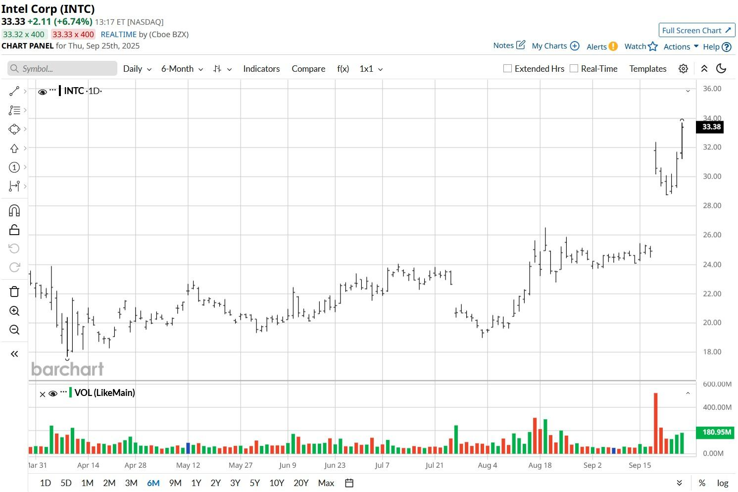Toggle percent scale button
738x492 pixels.
(702, 483)
